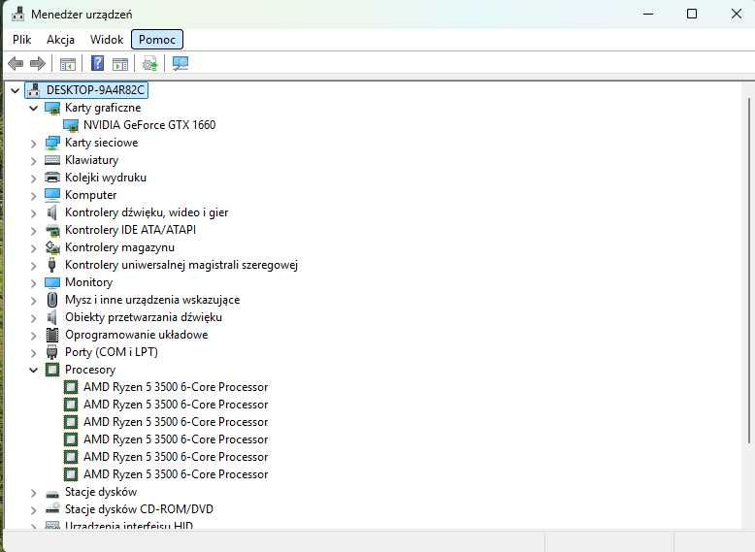Click the speaker icon next to Kontrolery dźwięku
Screen dimensions: 755x552
point(52,212)
